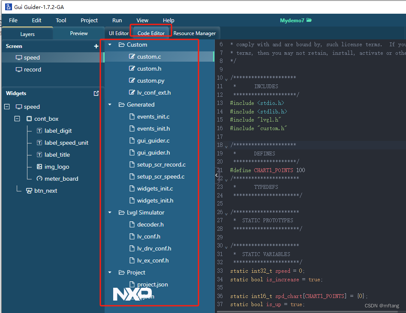Switch to the Preview tab
Viewport: 406px width, 313px height.
(79, 33)
